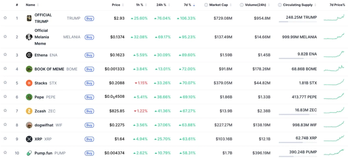Viewport: 348px width, 158px height.
Task: Sort by Circulating Supply column header
Action: coord(300,5)
